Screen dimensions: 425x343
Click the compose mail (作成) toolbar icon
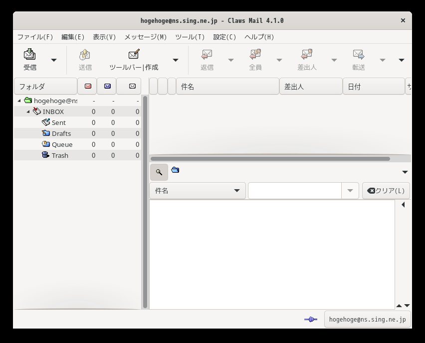134,54
